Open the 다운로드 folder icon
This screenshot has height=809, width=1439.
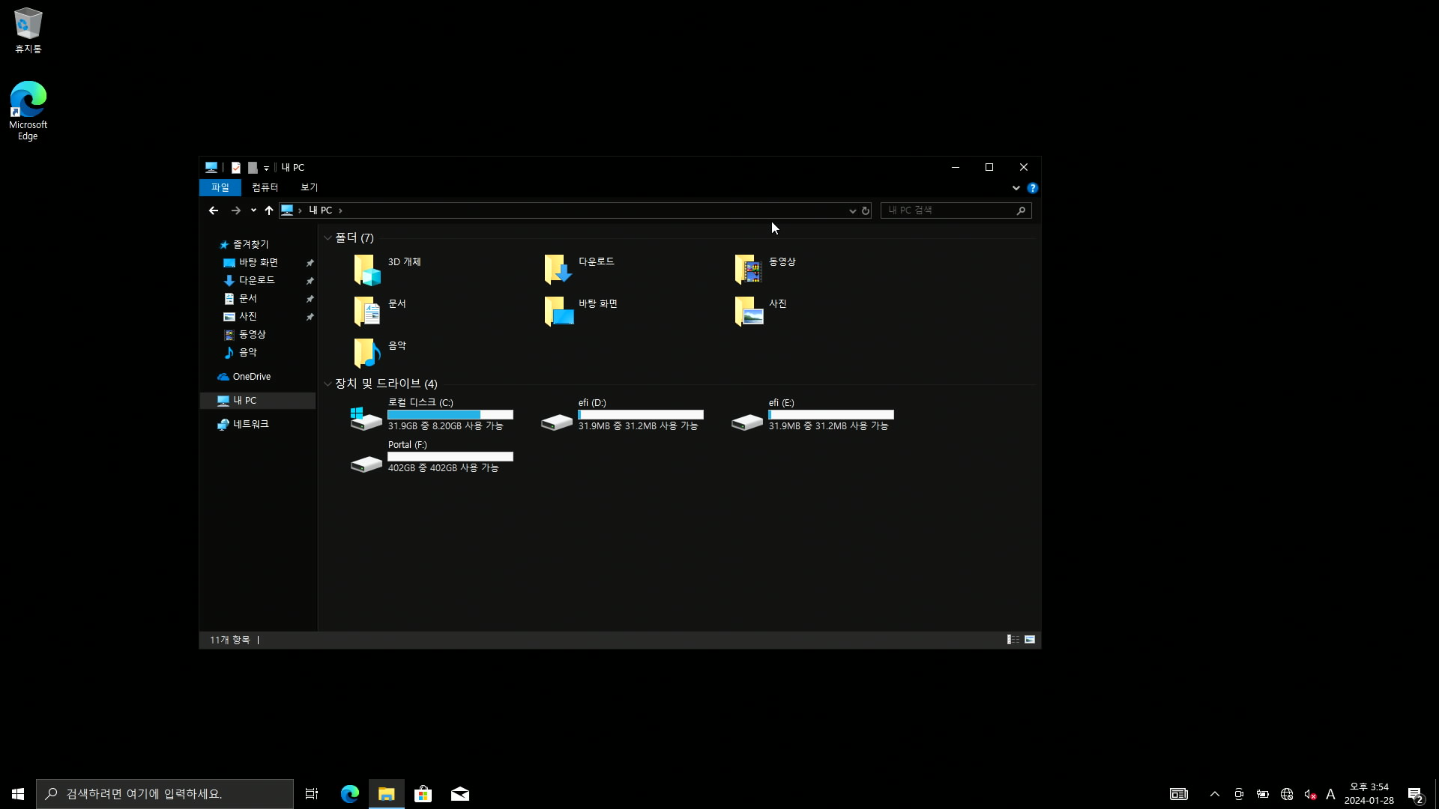click(558, 270)
